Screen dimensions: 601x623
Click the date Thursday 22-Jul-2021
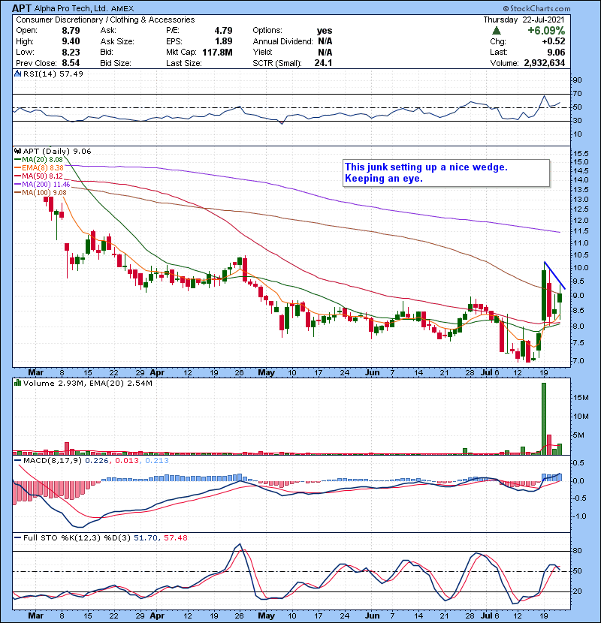[524, 20]
